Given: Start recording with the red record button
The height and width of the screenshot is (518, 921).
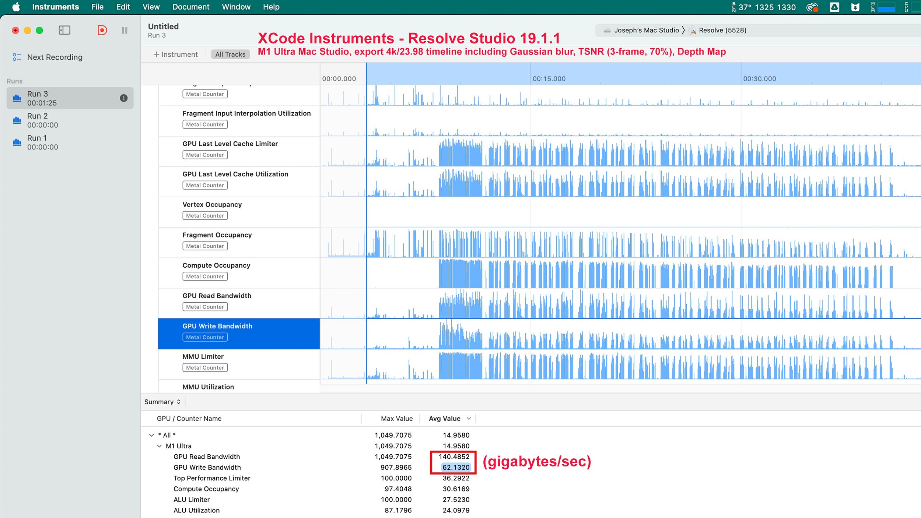Looking at the screenshot, I should click(102, 30).
